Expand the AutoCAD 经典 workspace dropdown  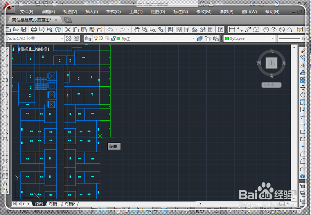[62, 38]
